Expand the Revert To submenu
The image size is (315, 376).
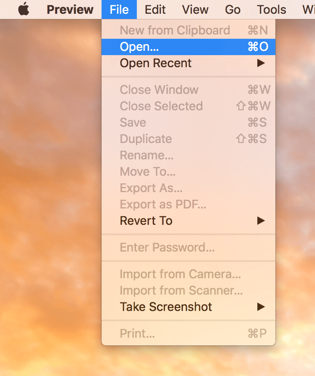(188, 221)
